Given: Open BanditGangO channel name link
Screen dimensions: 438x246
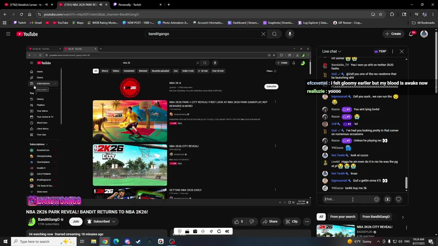Looking at the screenshot, I should (49, 220).
